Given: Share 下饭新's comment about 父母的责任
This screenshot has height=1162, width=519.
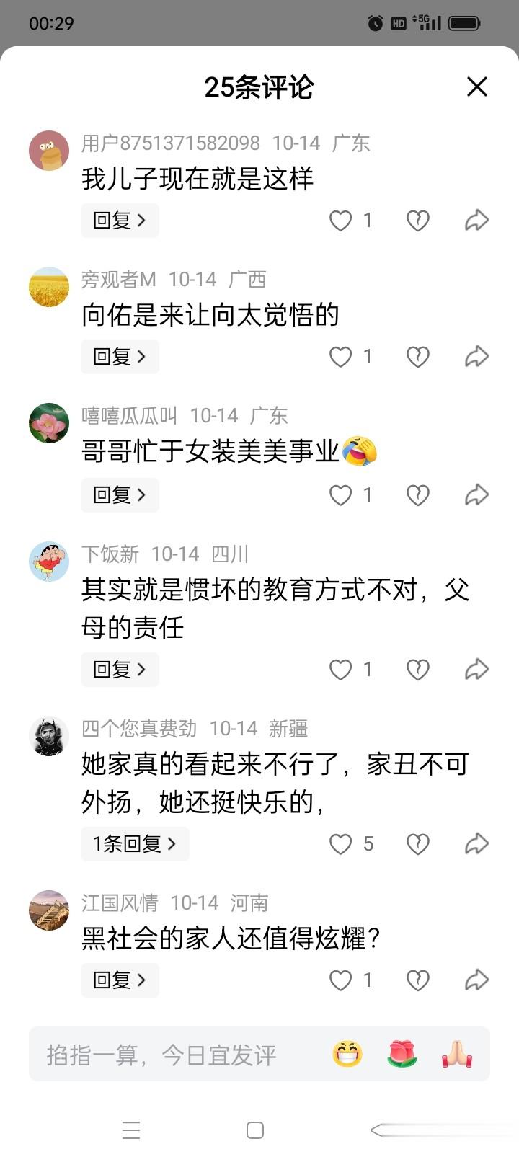Looking at the screenshot, I should [x=476, y=670].
